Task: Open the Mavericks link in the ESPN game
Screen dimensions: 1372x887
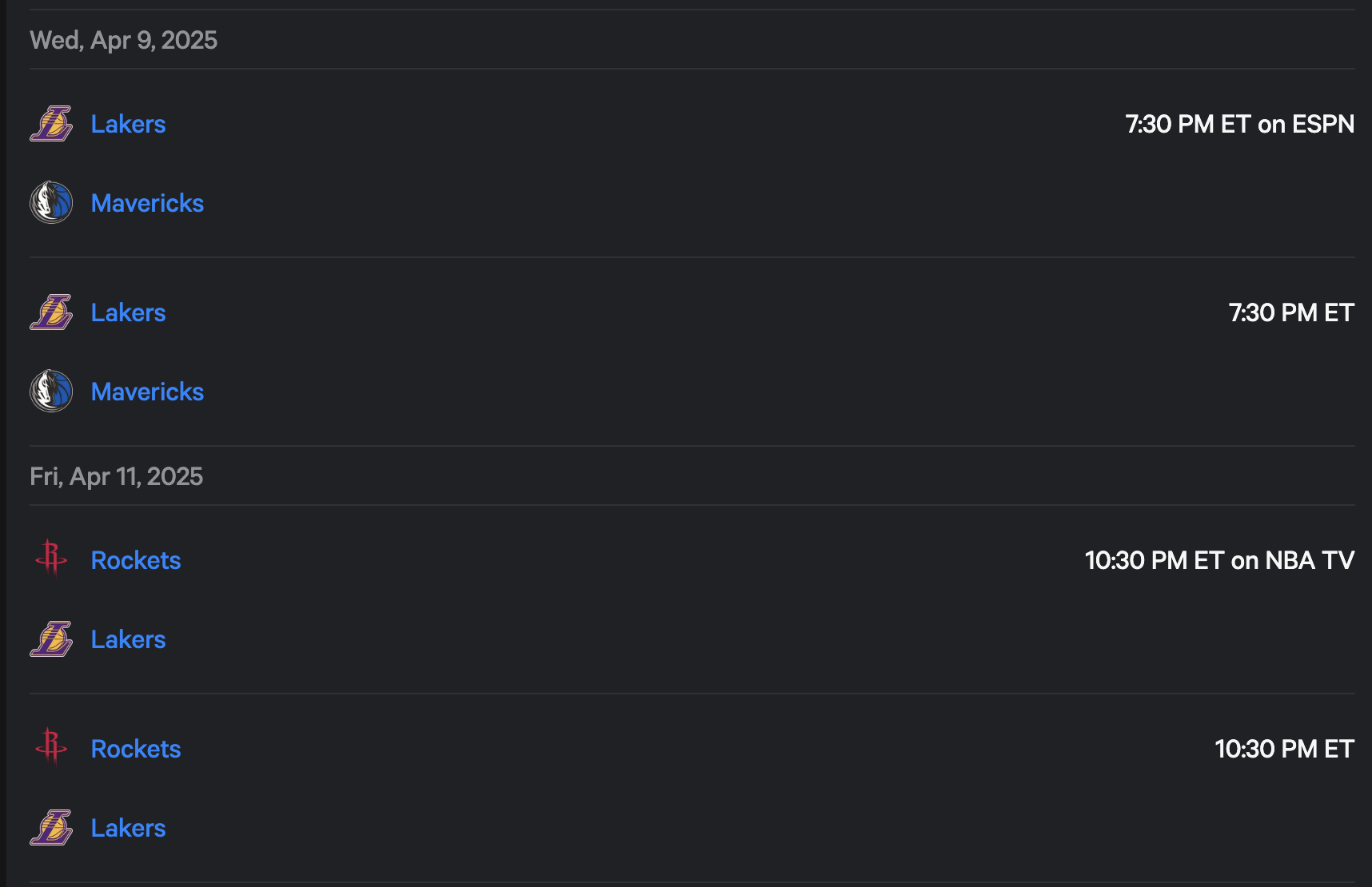Action: [147, 203]
